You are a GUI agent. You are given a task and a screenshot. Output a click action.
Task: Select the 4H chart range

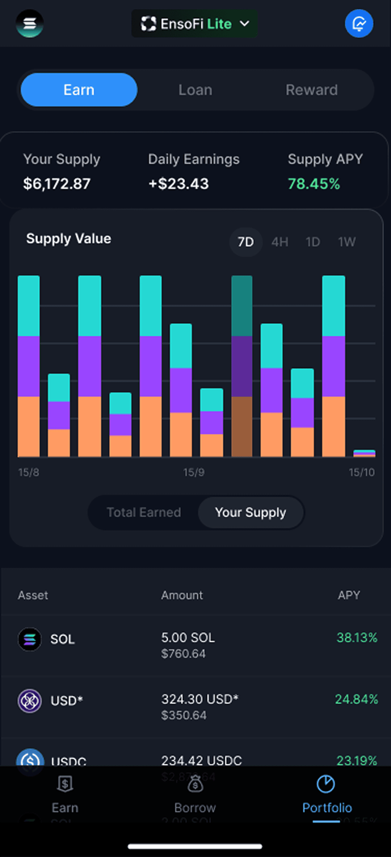[280, 242]
